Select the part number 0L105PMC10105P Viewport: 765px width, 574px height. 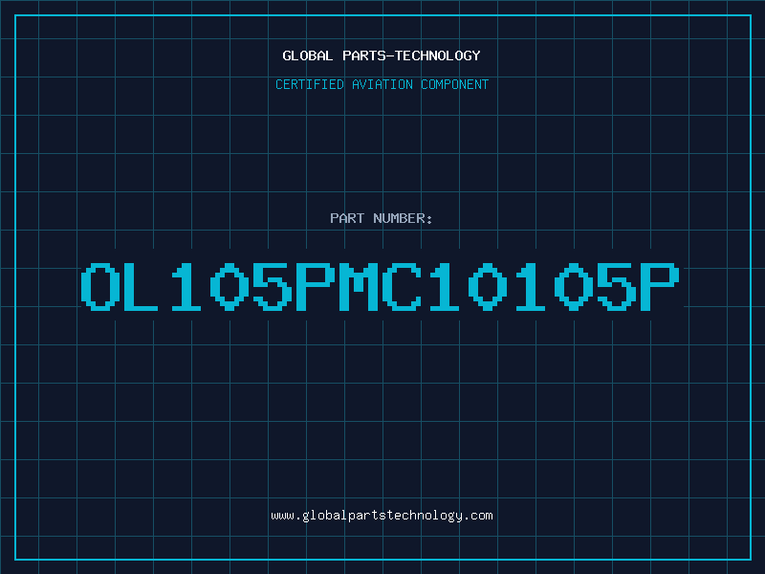(380, 286)
